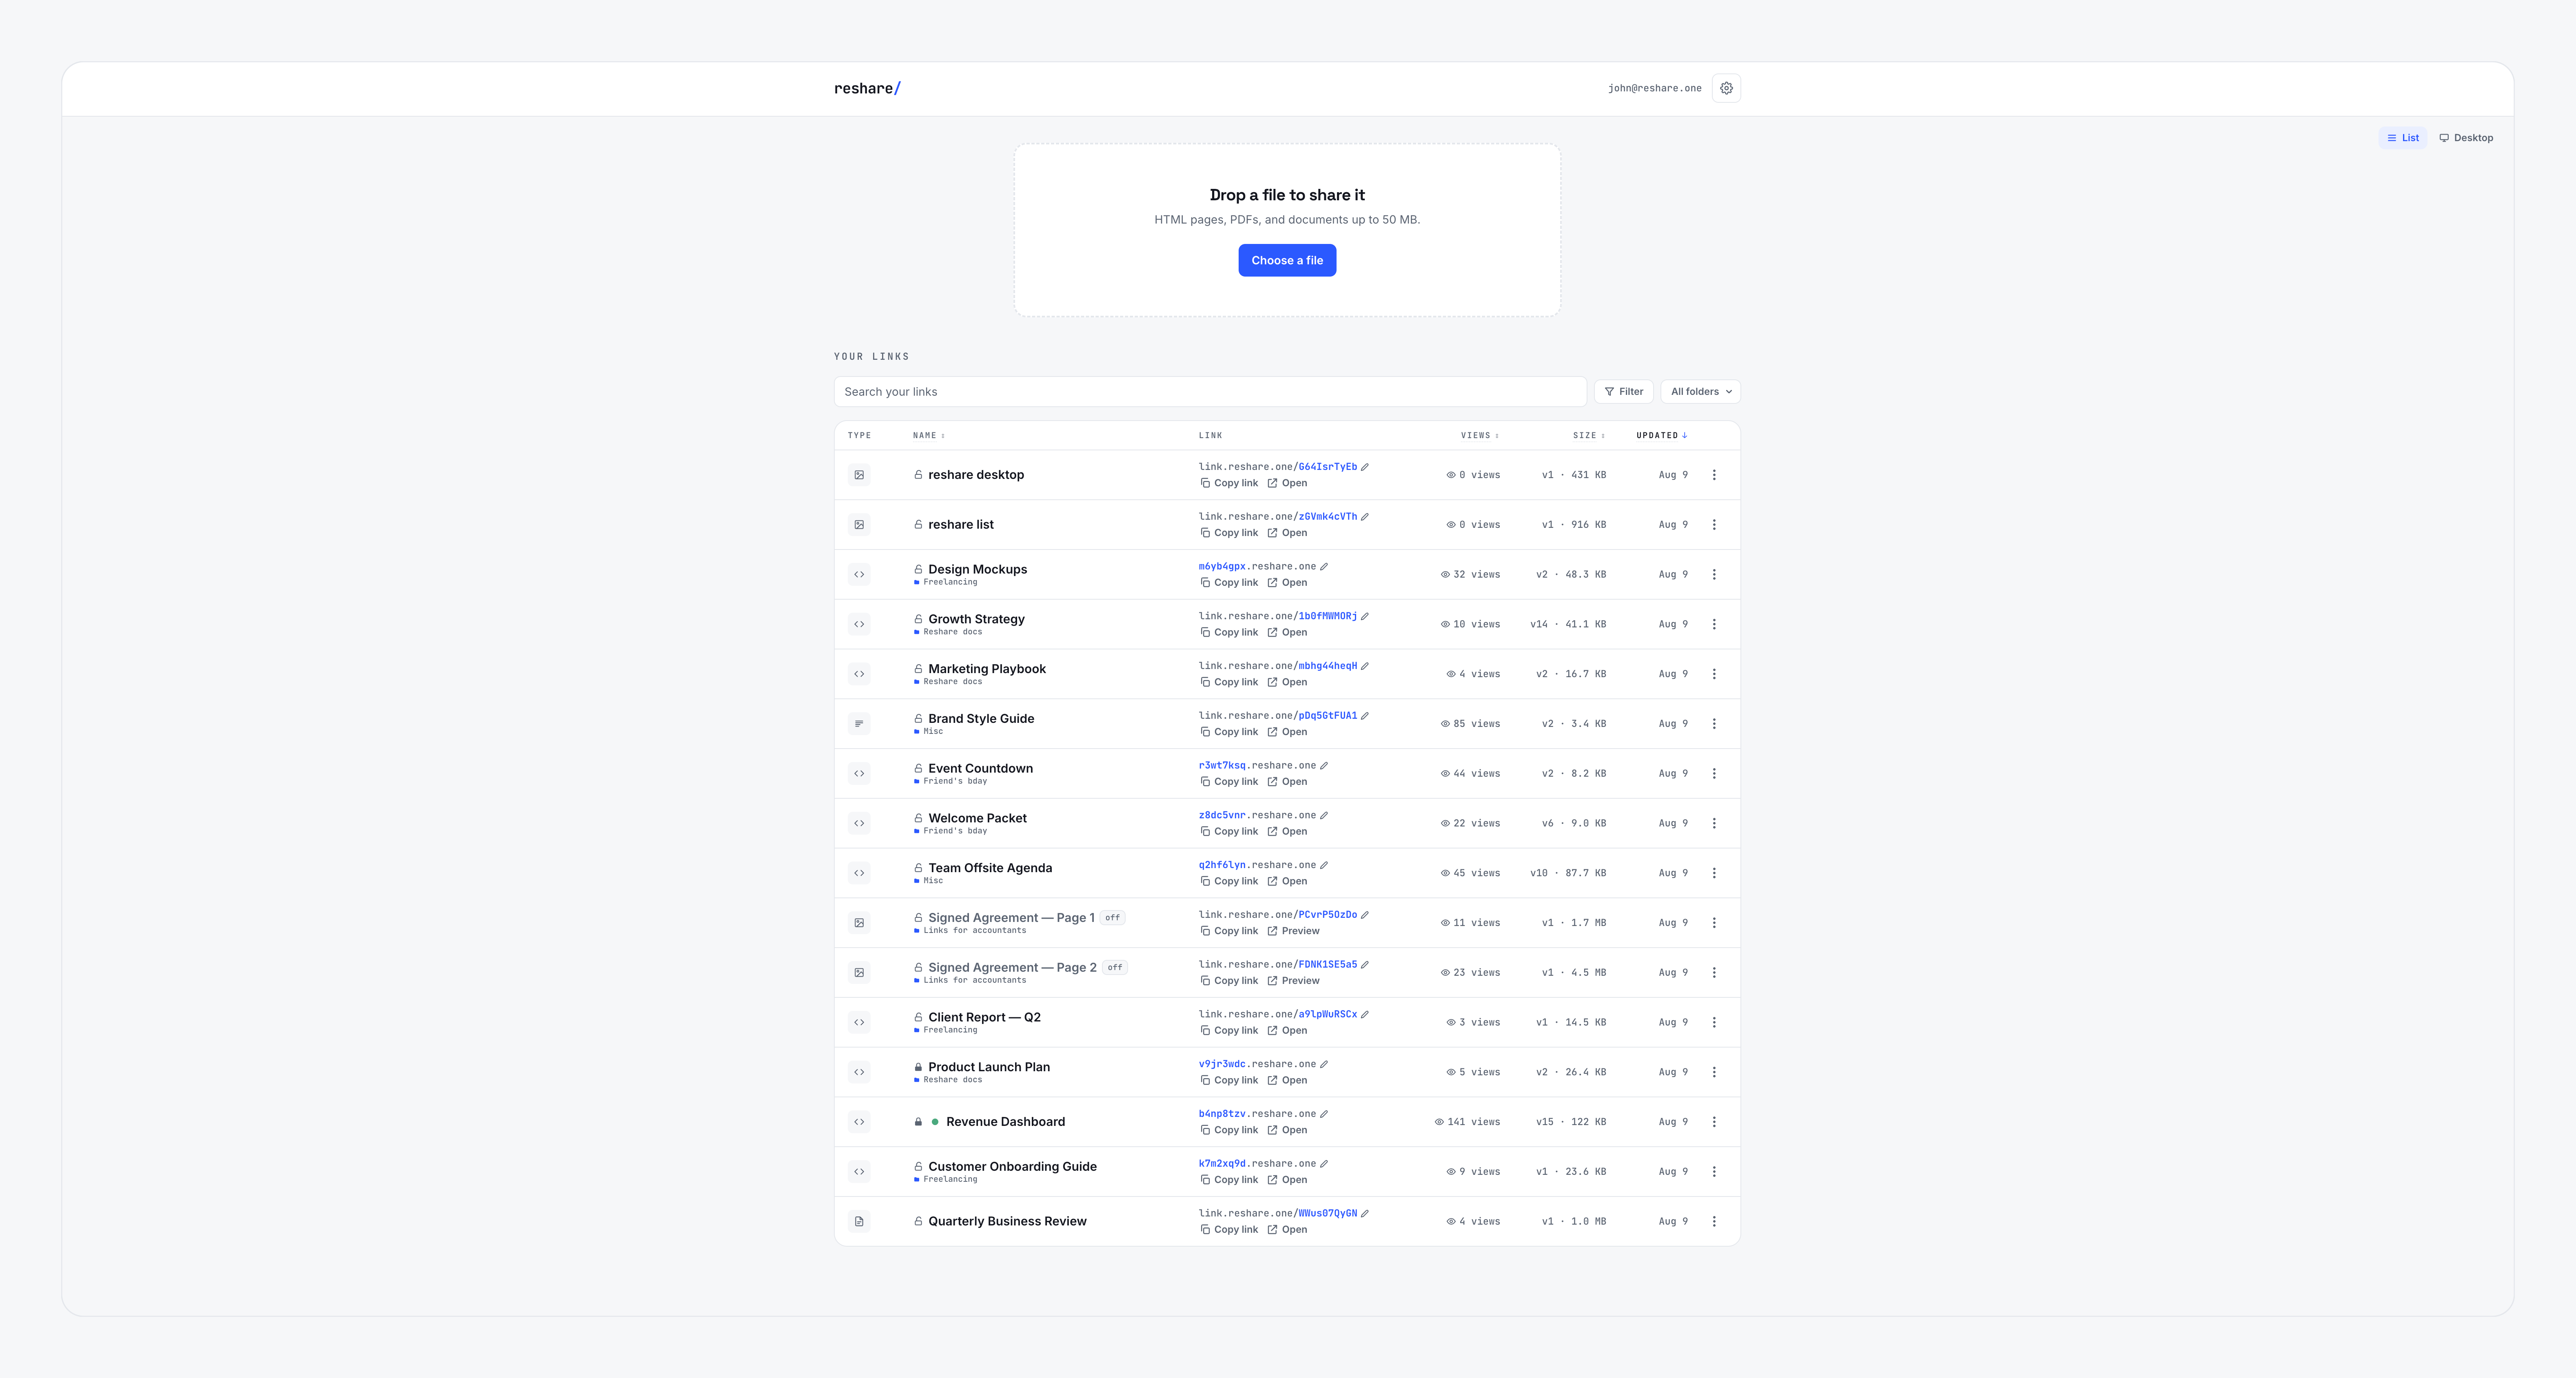The image size is (2576, 1378).
Task: Sort the table by Name column
Action: pyautogui.click(x=928, y=436)
